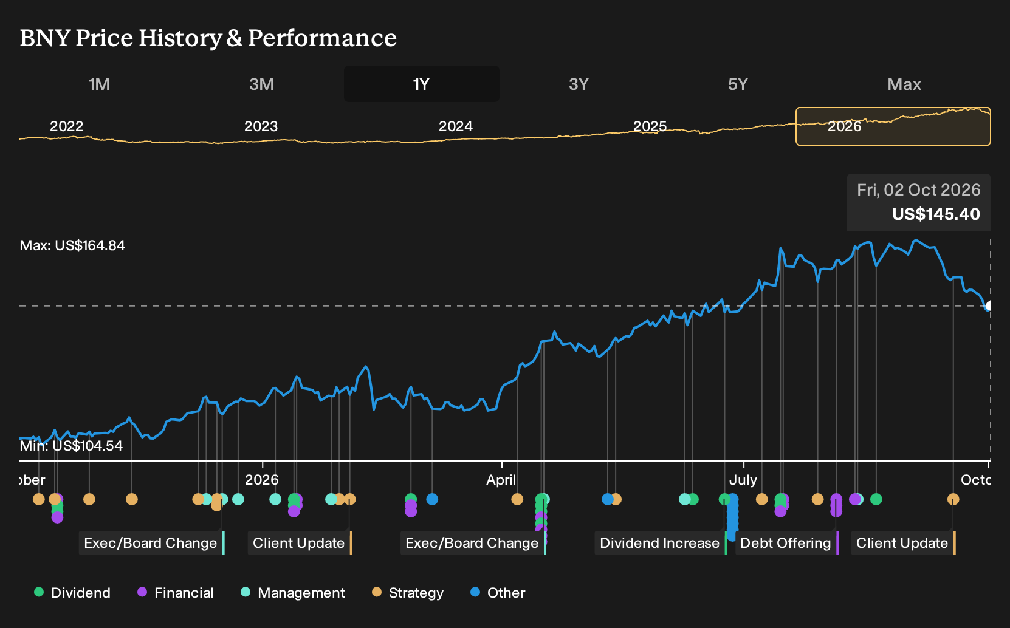1010x628 pixels.
Task: Toggle the Strategy legend filter
Action: pyautogui.click(x=408, y=593)
